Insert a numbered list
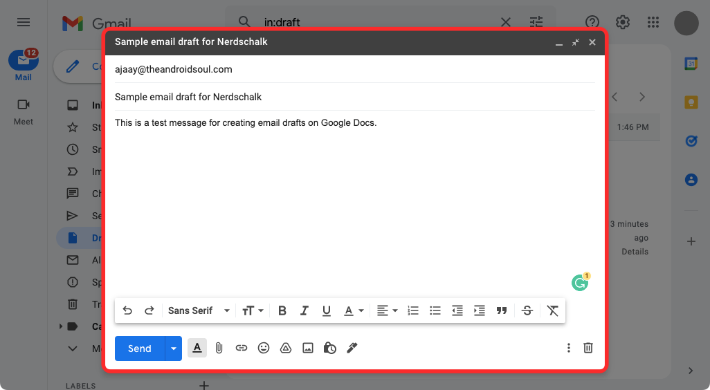The width and height of the screenshot is (710, 390). point(413,310)
